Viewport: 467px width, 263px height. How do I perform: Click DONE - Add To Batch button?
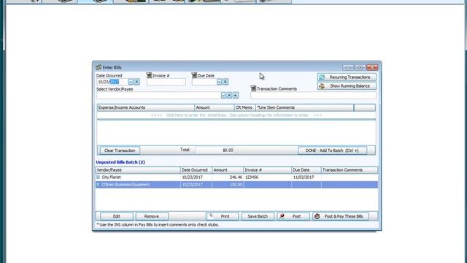(332, 150)
